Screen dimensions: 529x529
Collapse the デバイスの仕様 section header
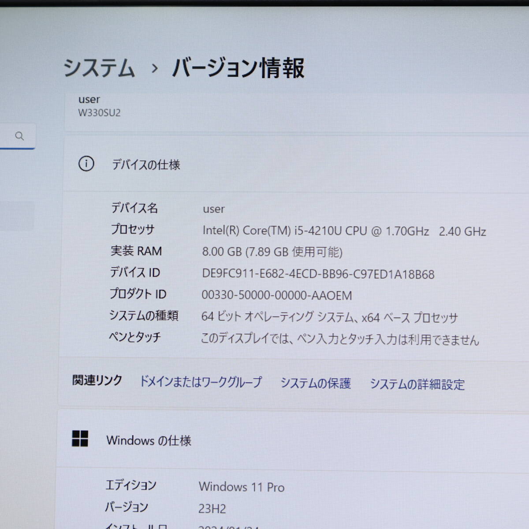pyautogui.click(x=296, y=164)
